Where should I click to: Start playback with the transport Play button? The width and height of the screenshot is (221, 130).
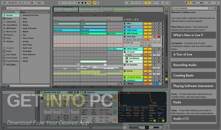click(79, 3)
